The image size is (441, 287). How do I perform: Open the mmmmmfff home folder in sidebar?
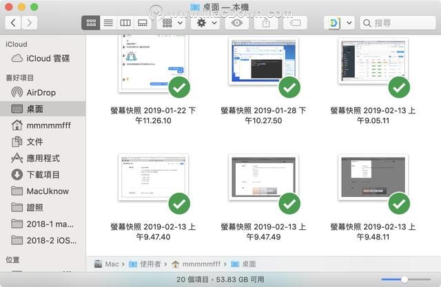[x=43, y=125]
